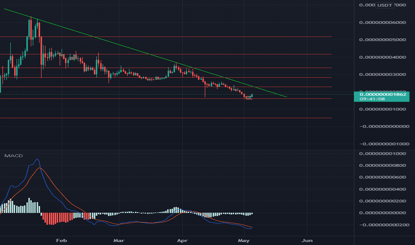Click the 0.000000004000 price axis label
This screenshot has width=415, height=245.
pos(382,57)
